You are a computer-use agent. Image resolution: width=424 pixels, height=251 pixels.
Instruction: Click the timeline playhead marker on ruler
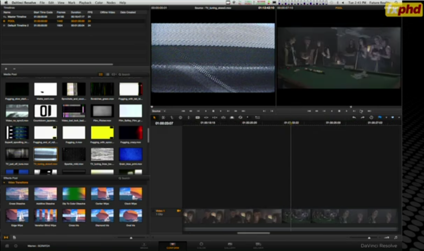[291, 122]
